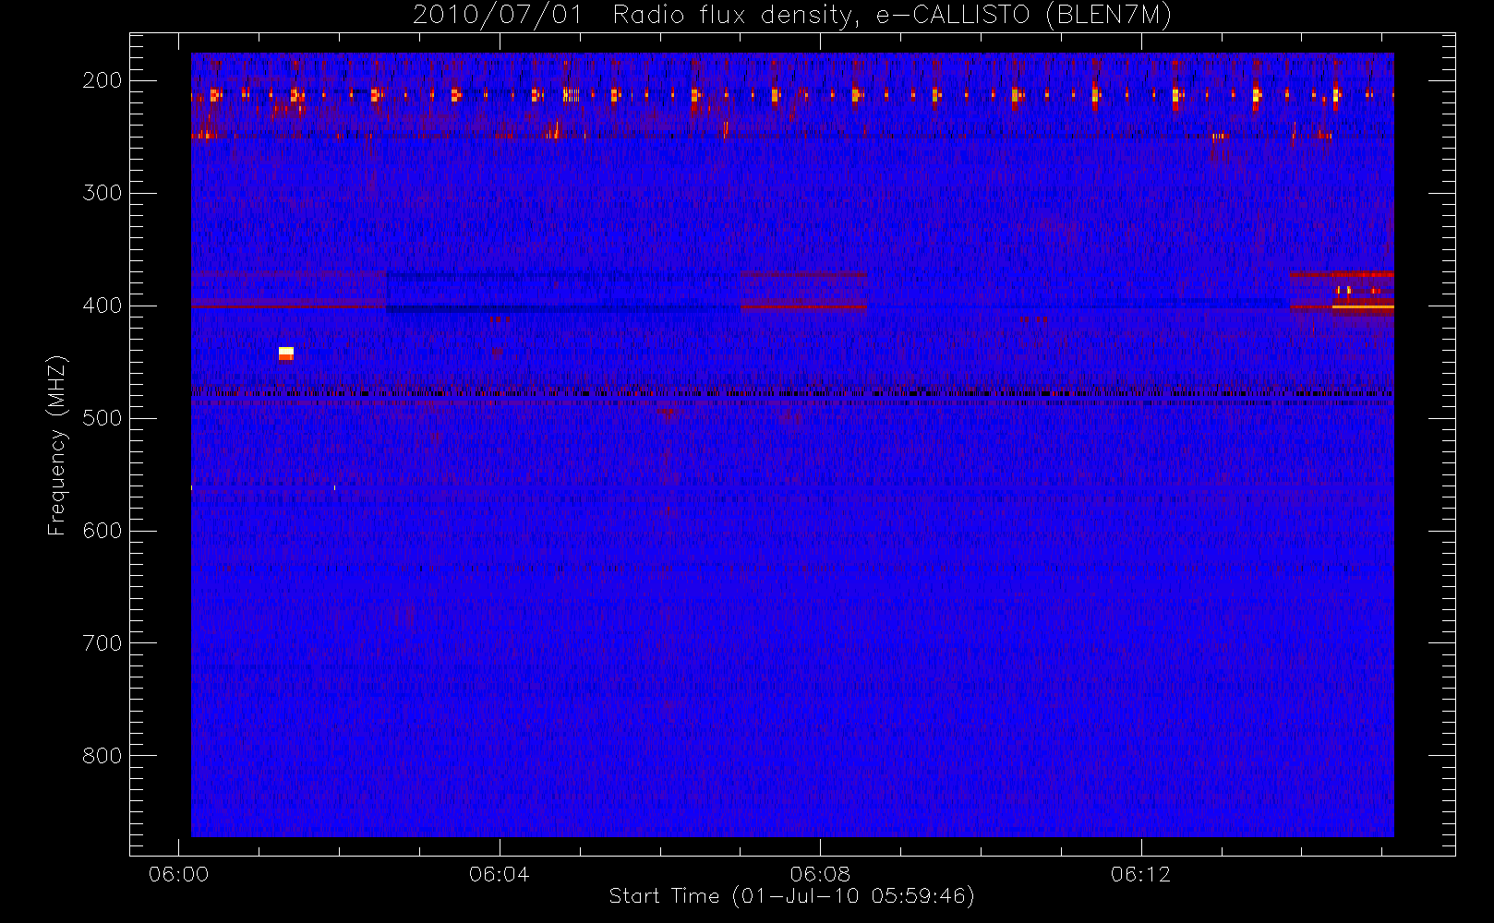This screenshot has width=1494, height=923.
Task: Click the '200' frequency tick label
Action: (x=102, y=80)
